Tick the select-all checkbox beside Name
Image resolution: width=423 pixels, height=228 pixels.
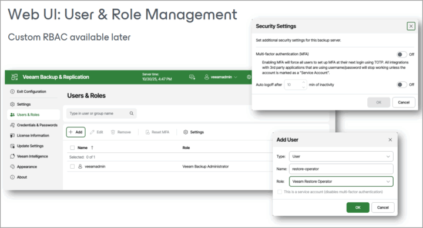pos(72,147)
